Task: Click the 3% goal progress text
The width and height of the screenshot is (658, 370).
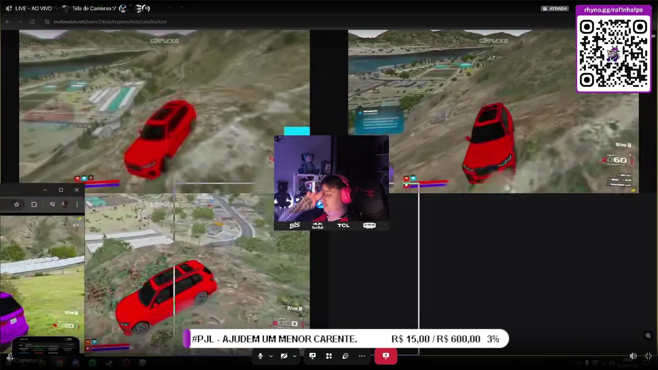Action: 493,339
